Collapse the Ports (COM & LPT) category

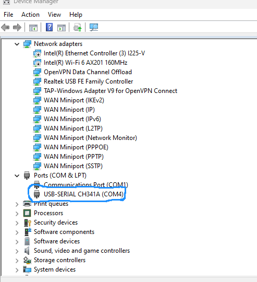click(17, 175)
